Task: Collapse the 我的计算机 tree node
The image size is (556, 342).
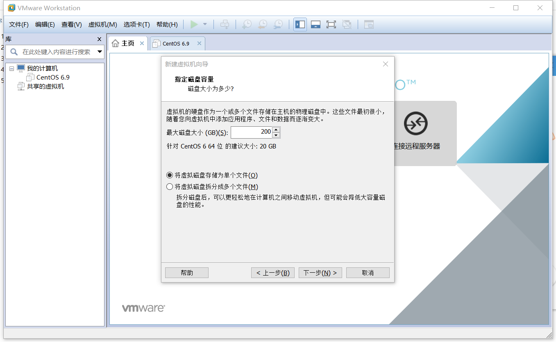Action: point(11,68)
